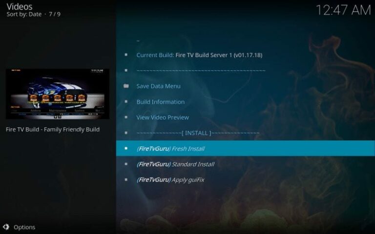Click the 12:47 AM clock
The image size is (375, 234).
tap(343, 10)
